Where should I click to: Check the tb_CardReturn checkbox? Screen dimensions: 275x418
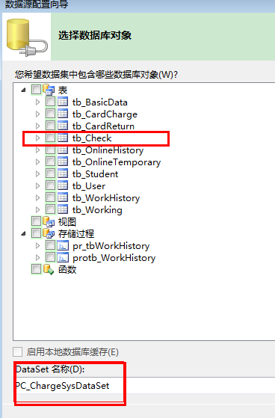[x=50, y=126]
